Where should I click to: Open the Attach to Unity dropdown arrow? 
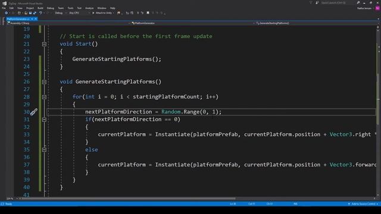pyautogui.click(x=114, y=13)
